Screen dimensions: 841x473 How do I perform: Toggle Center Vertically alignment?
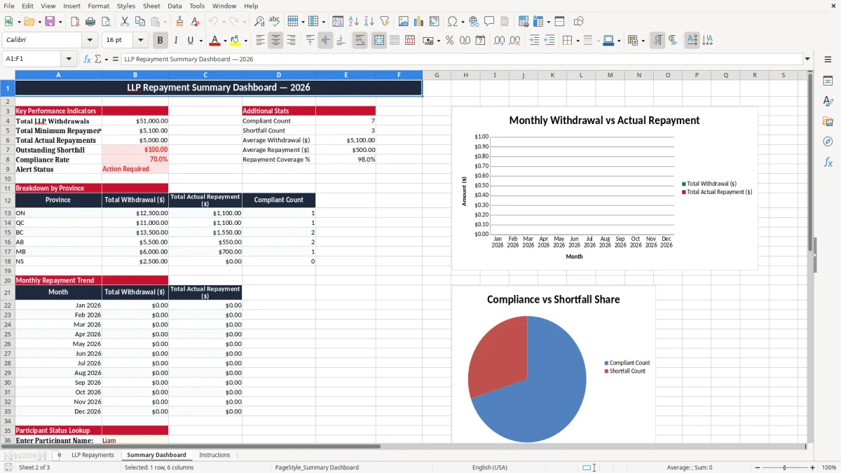[325, 41]
